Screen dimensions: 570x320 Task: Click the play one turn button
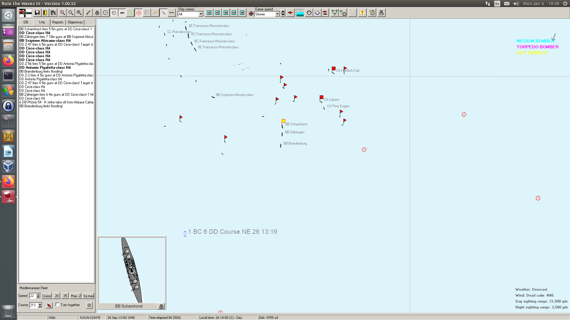209,13
